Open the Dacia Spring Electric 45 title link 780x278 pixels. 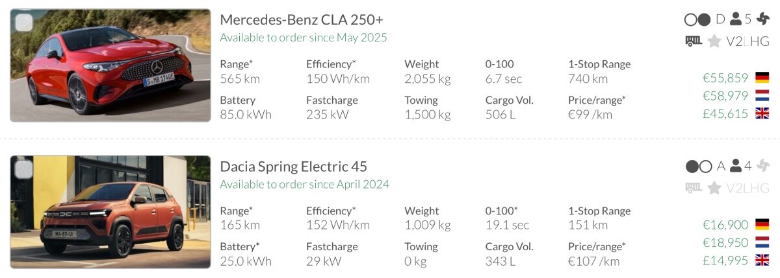(293, 167)
